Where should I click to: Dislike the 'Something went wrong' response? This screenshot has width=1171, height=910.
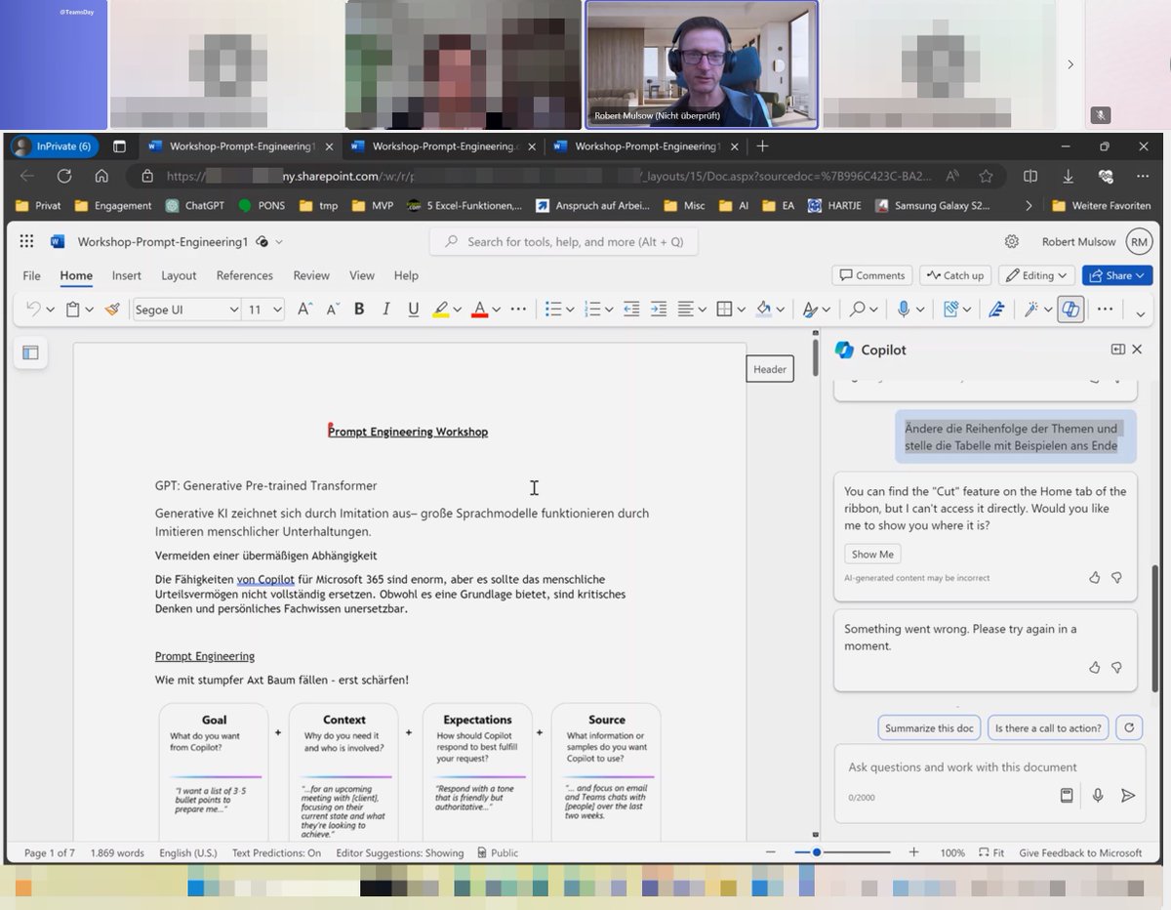[x=1117, y=668]
